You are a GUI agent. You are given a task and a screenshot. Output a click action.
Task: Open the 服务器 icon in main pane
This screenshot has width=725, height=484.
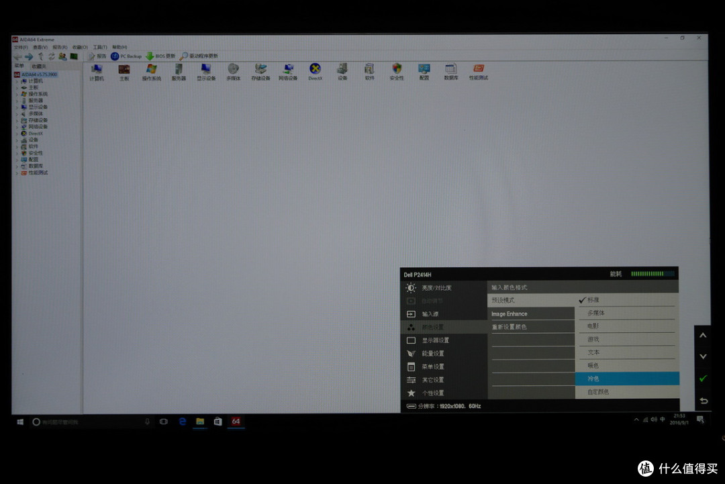[x=179, y=72]
